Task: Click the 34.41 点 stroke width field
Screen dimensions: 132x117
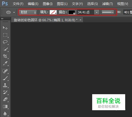Action: pyautogui.click(x=85, y=12)
